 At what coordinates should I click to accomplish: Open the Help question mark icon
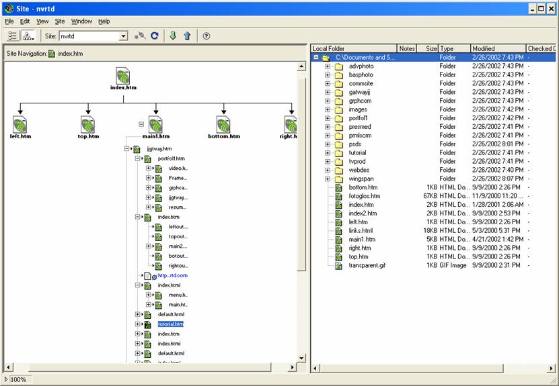207,36
